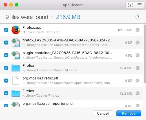
Task: Deselect the Caches Firefox folder checkbox
Action: click(6, 93)
